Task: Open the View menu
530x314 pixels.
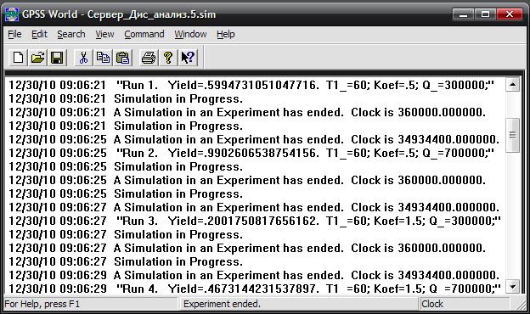Action: coord(104,34)
